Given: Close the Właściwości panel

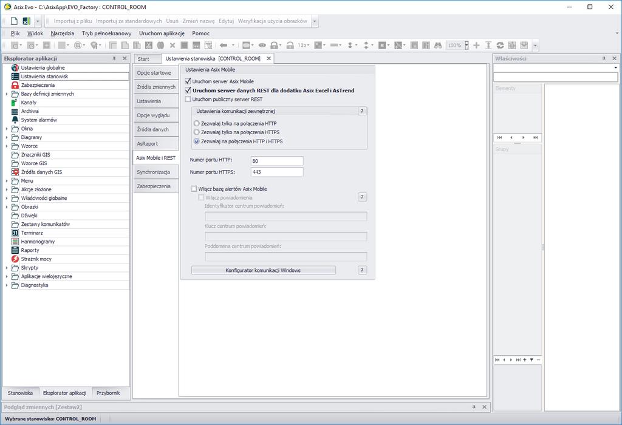Looking at the screenshot, I should click(x=615, y=58).
